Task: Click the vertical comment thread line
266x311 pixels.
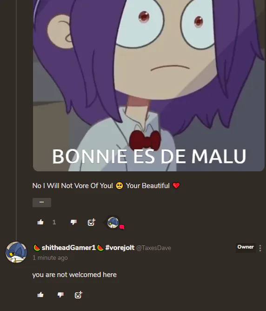Action: [16, 120]
